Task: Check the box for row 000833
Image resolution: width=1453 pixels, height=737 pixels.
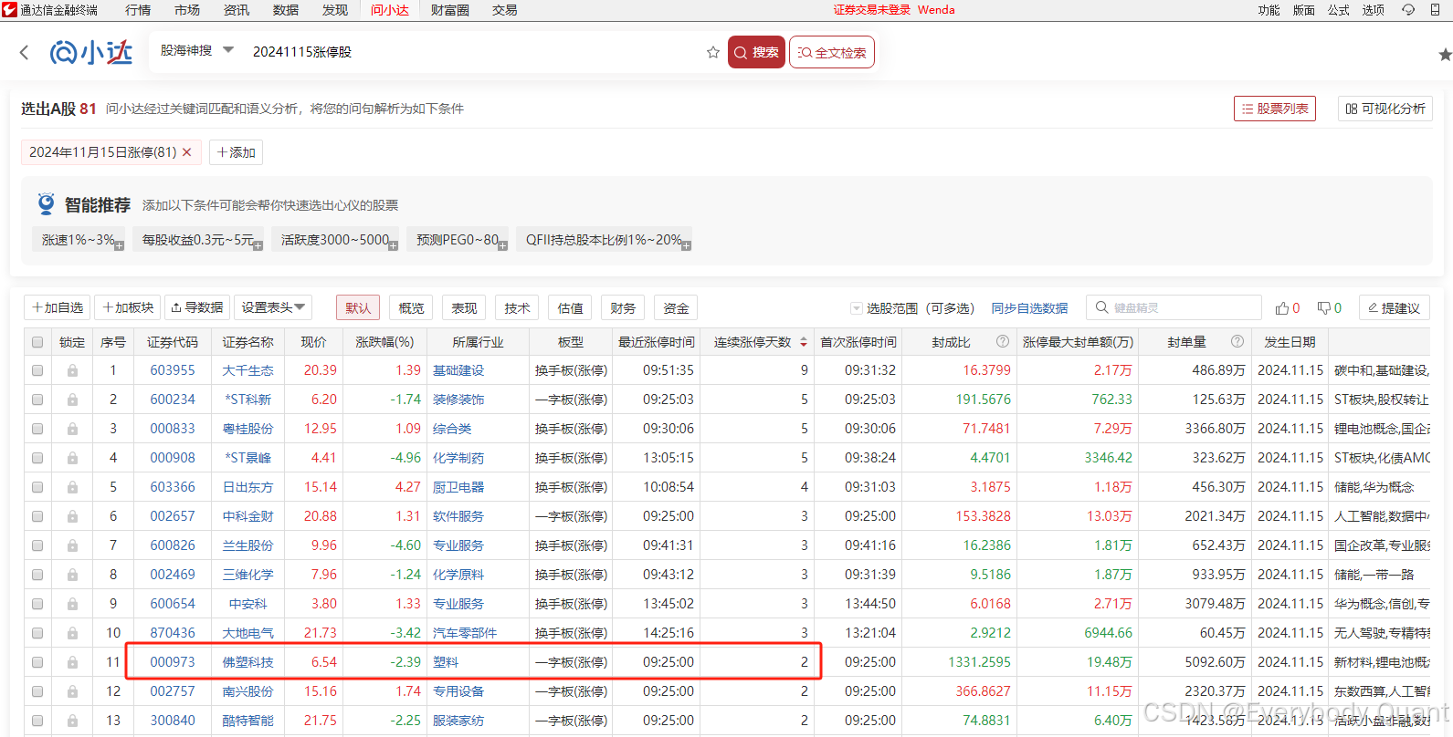Action: coord(37,429)
